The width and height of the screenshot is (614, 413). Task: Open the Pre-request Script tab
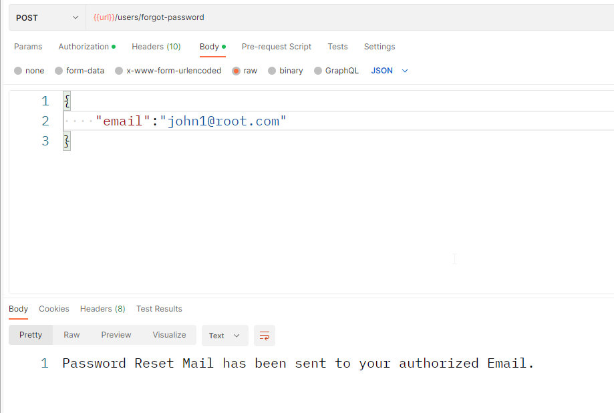pos(276,47)
